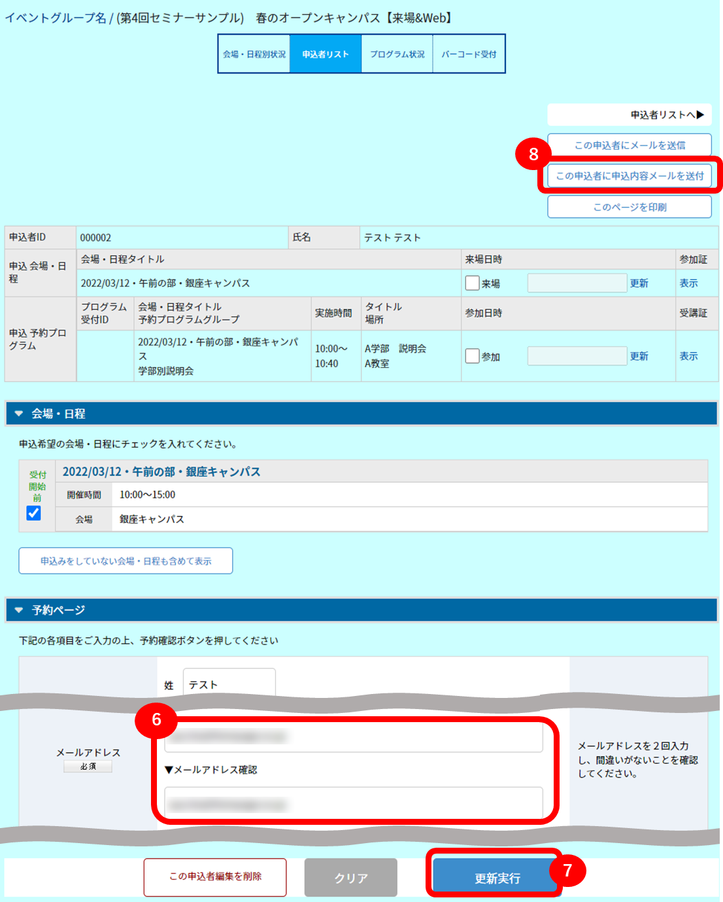The height and width of the screenshot is (902, 723).
Task: Click the イベントグループ名 breadcrumb link
Action: coord(56,18)
